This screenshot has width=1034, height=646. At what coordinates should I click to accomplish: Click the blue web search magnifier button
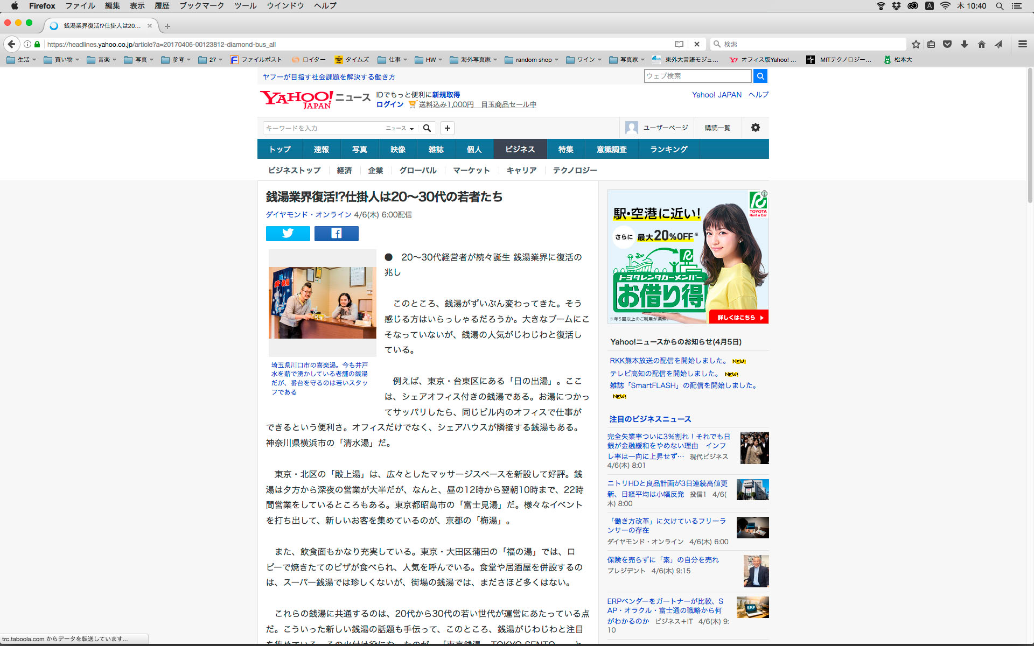click(760, 76)
